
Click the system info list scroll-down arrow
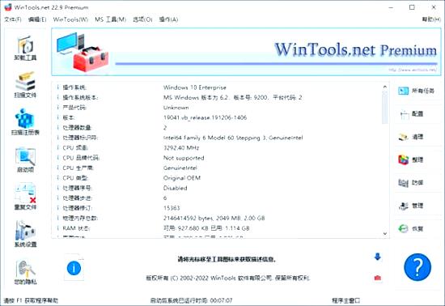385,234
